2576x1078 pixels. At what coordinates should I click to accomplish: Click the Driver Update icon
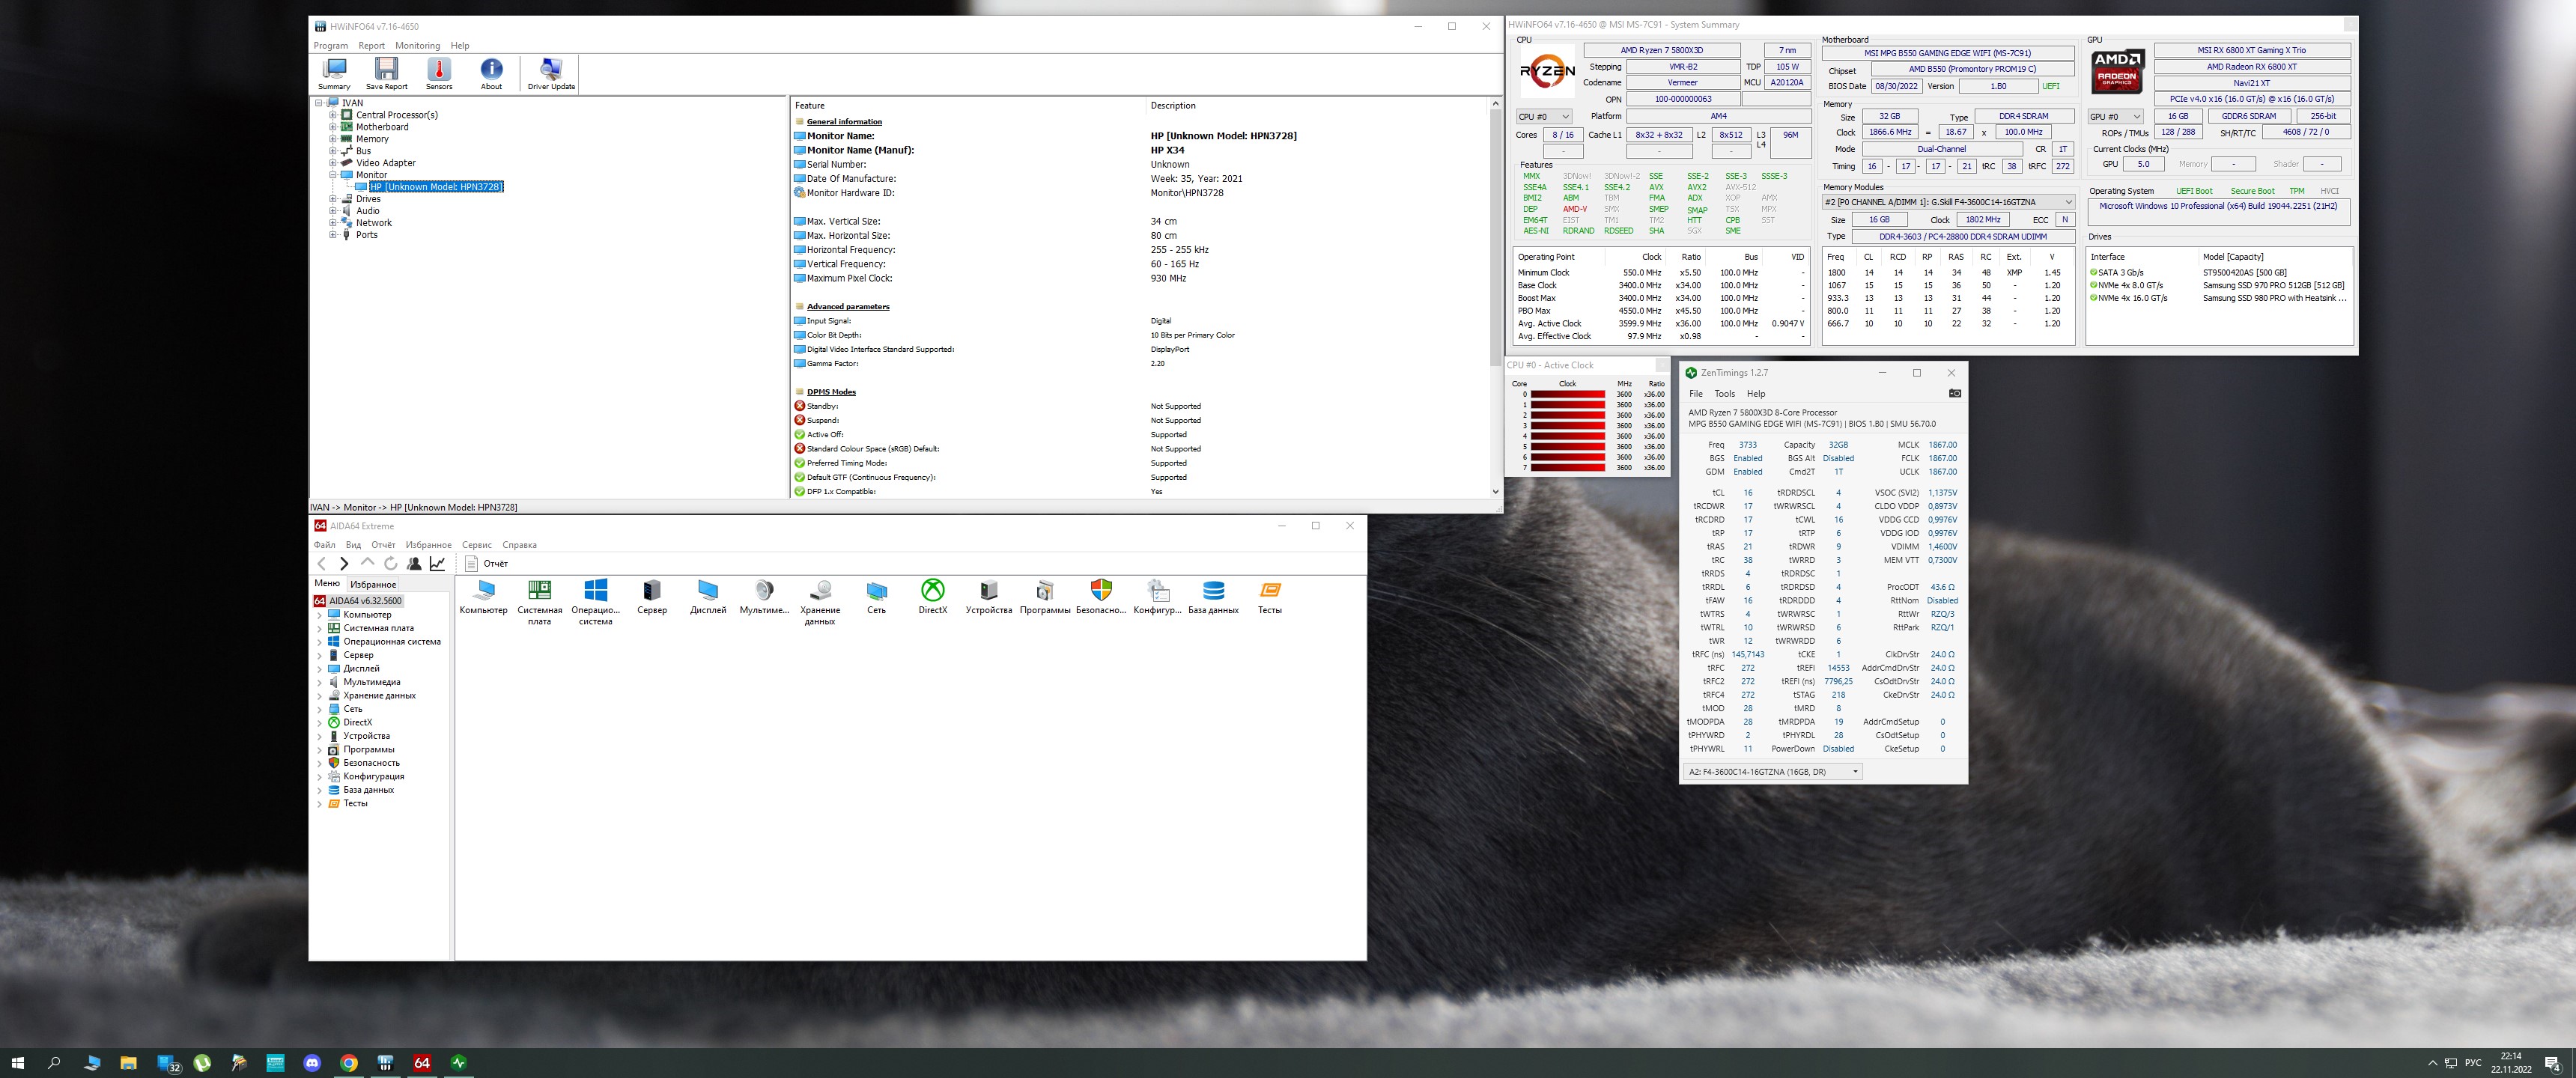click(x=551, y=72)
